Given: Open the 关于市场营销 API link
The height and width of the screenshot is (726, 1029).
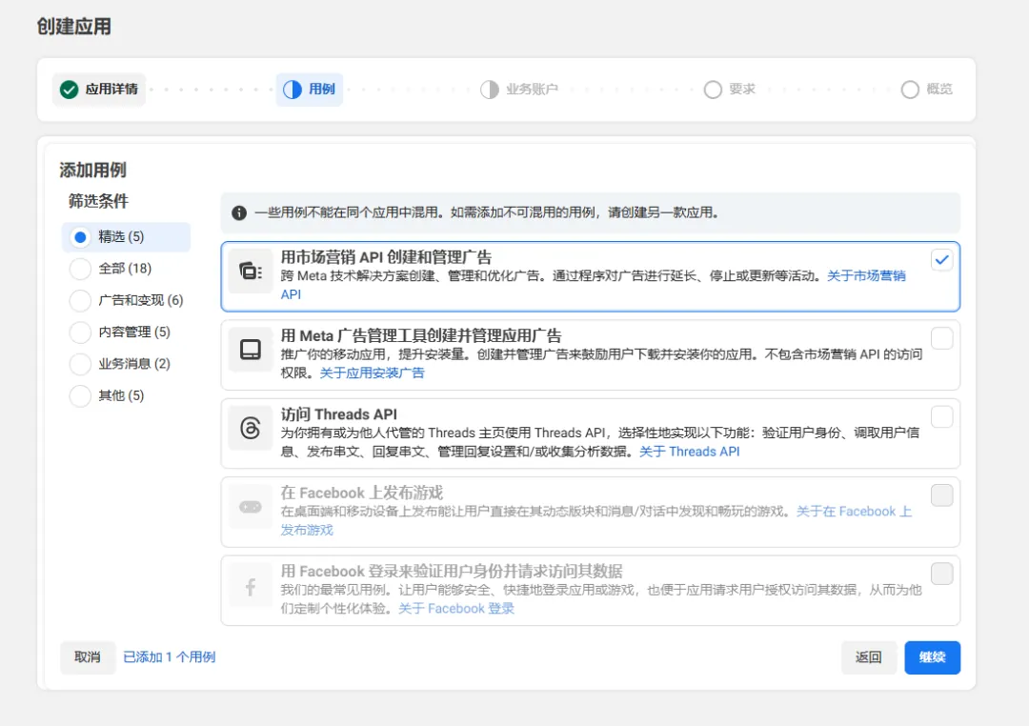Looking at the screenshot, I should [865, 276].
